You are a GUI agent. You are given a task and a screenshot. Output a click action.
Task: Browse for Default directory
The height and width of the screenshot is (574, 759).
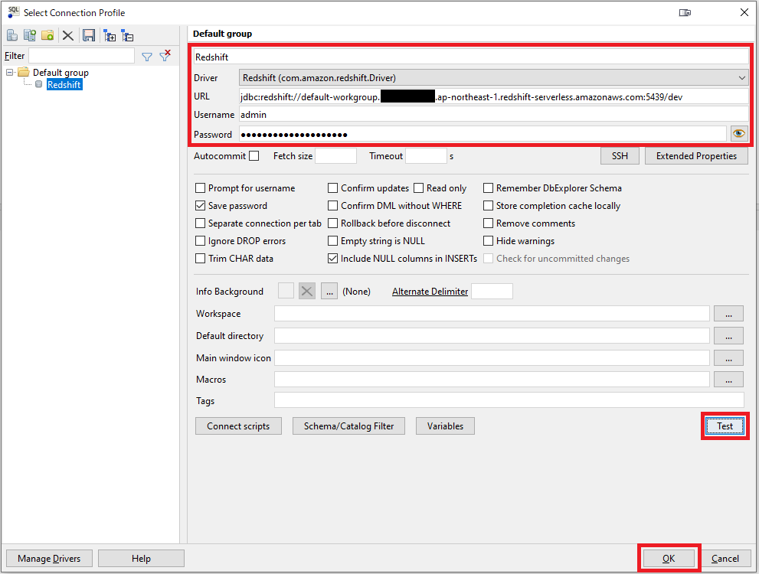728,336
